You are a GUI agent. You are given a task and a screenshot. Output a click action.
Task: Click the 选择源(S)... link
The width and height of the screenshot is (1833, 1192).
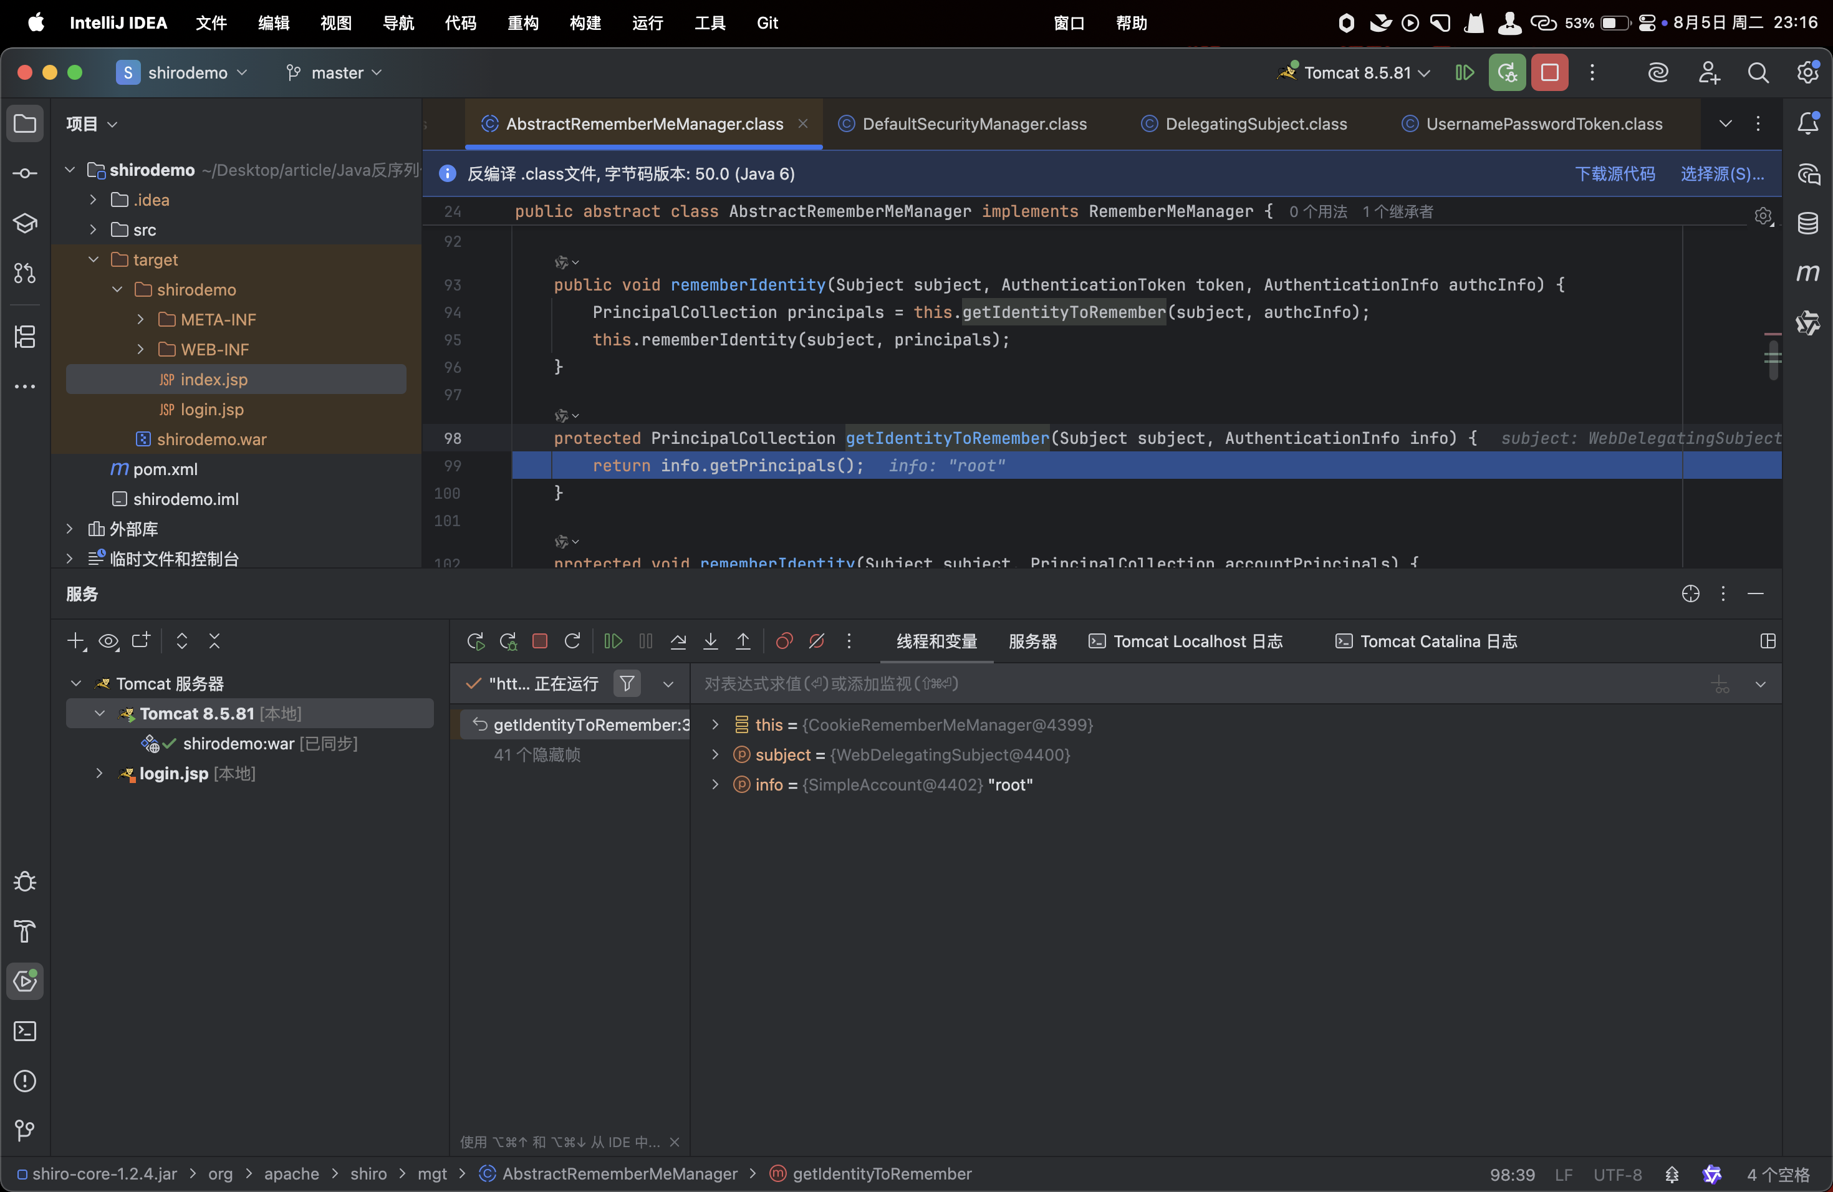pos(1721,173)
